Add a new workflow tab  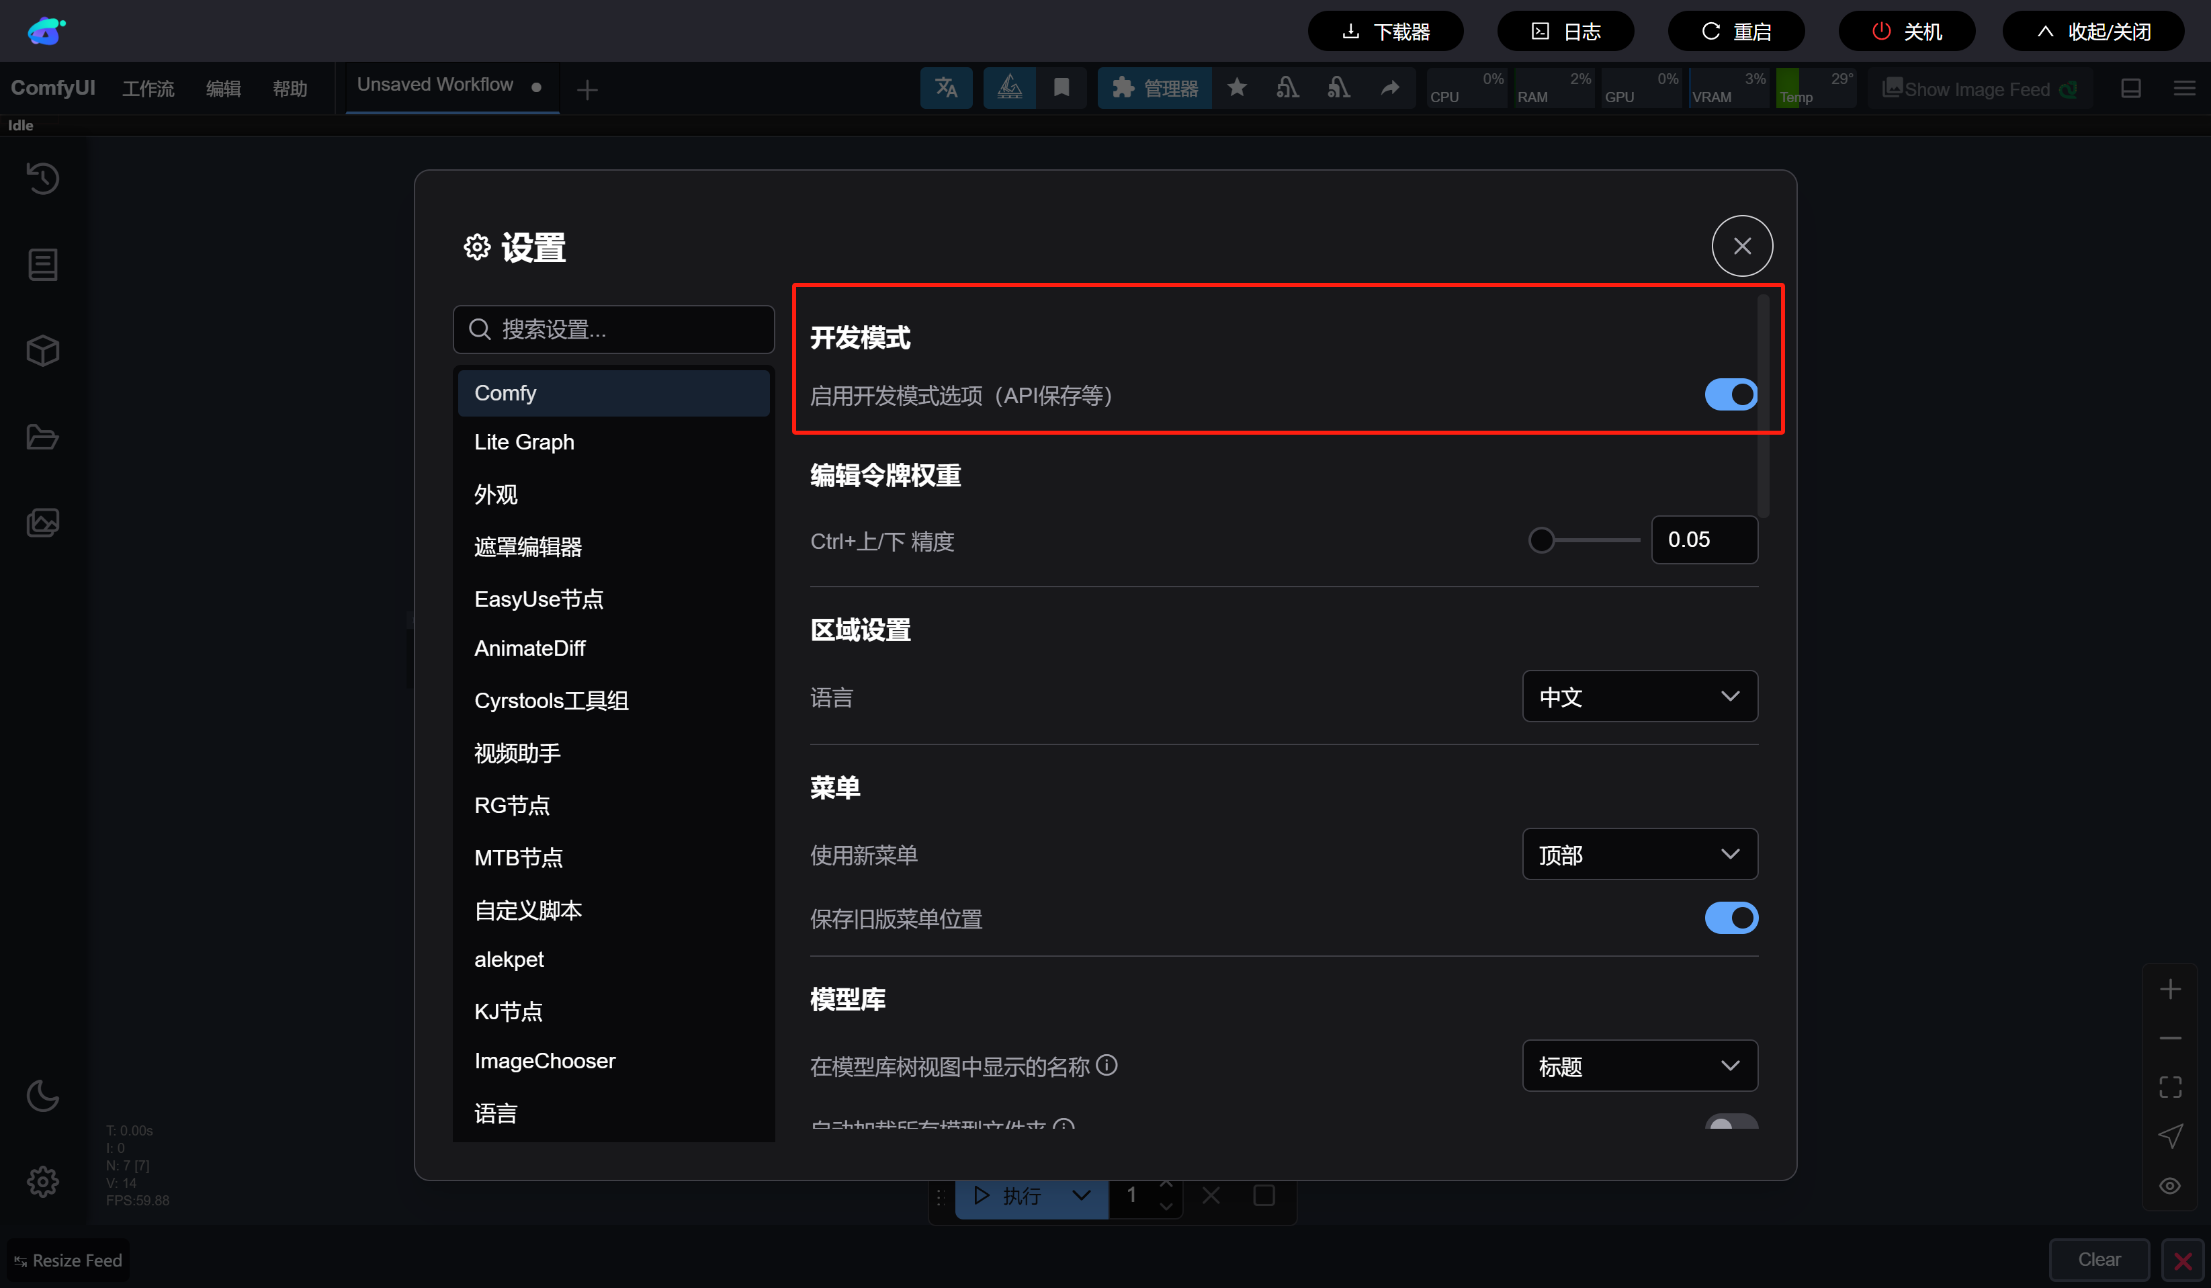click(587, 89)
